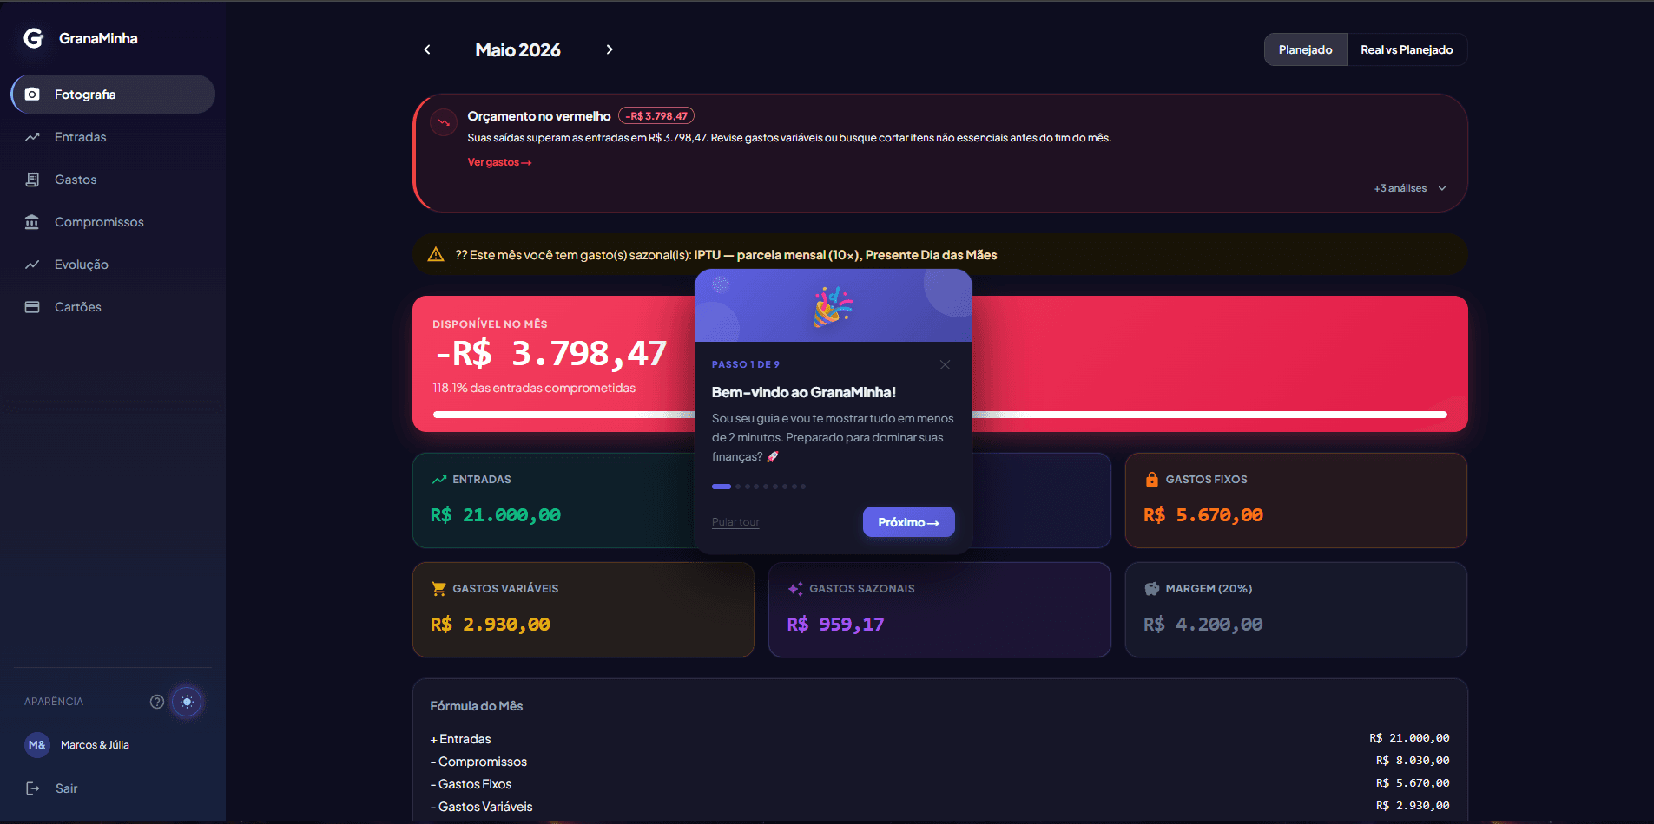Navigate to Compromissos in sidebar
The image size is (1654, 824).
click(113, 222)
